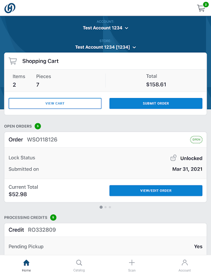The height and width of the screenshot is (277, 211).
Task: Go to Home tab icon
Action: (x=26, y=263)
